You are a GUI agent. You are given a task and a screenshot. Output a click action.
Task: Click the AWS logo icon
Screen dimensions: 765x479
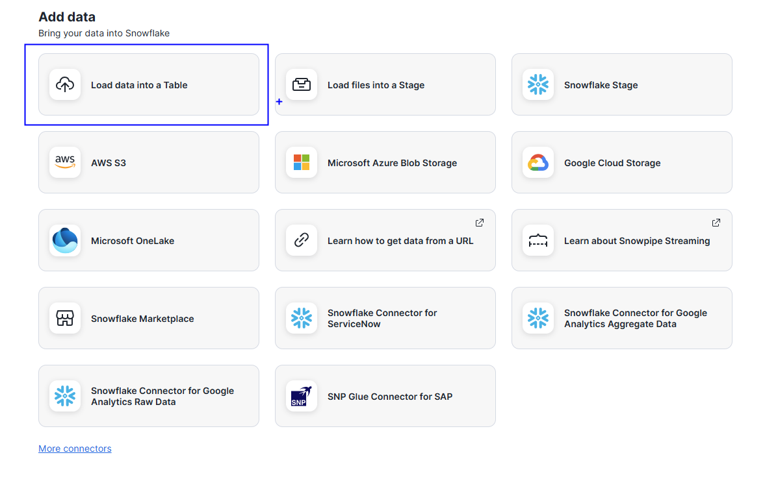click(x=65, y=162)
